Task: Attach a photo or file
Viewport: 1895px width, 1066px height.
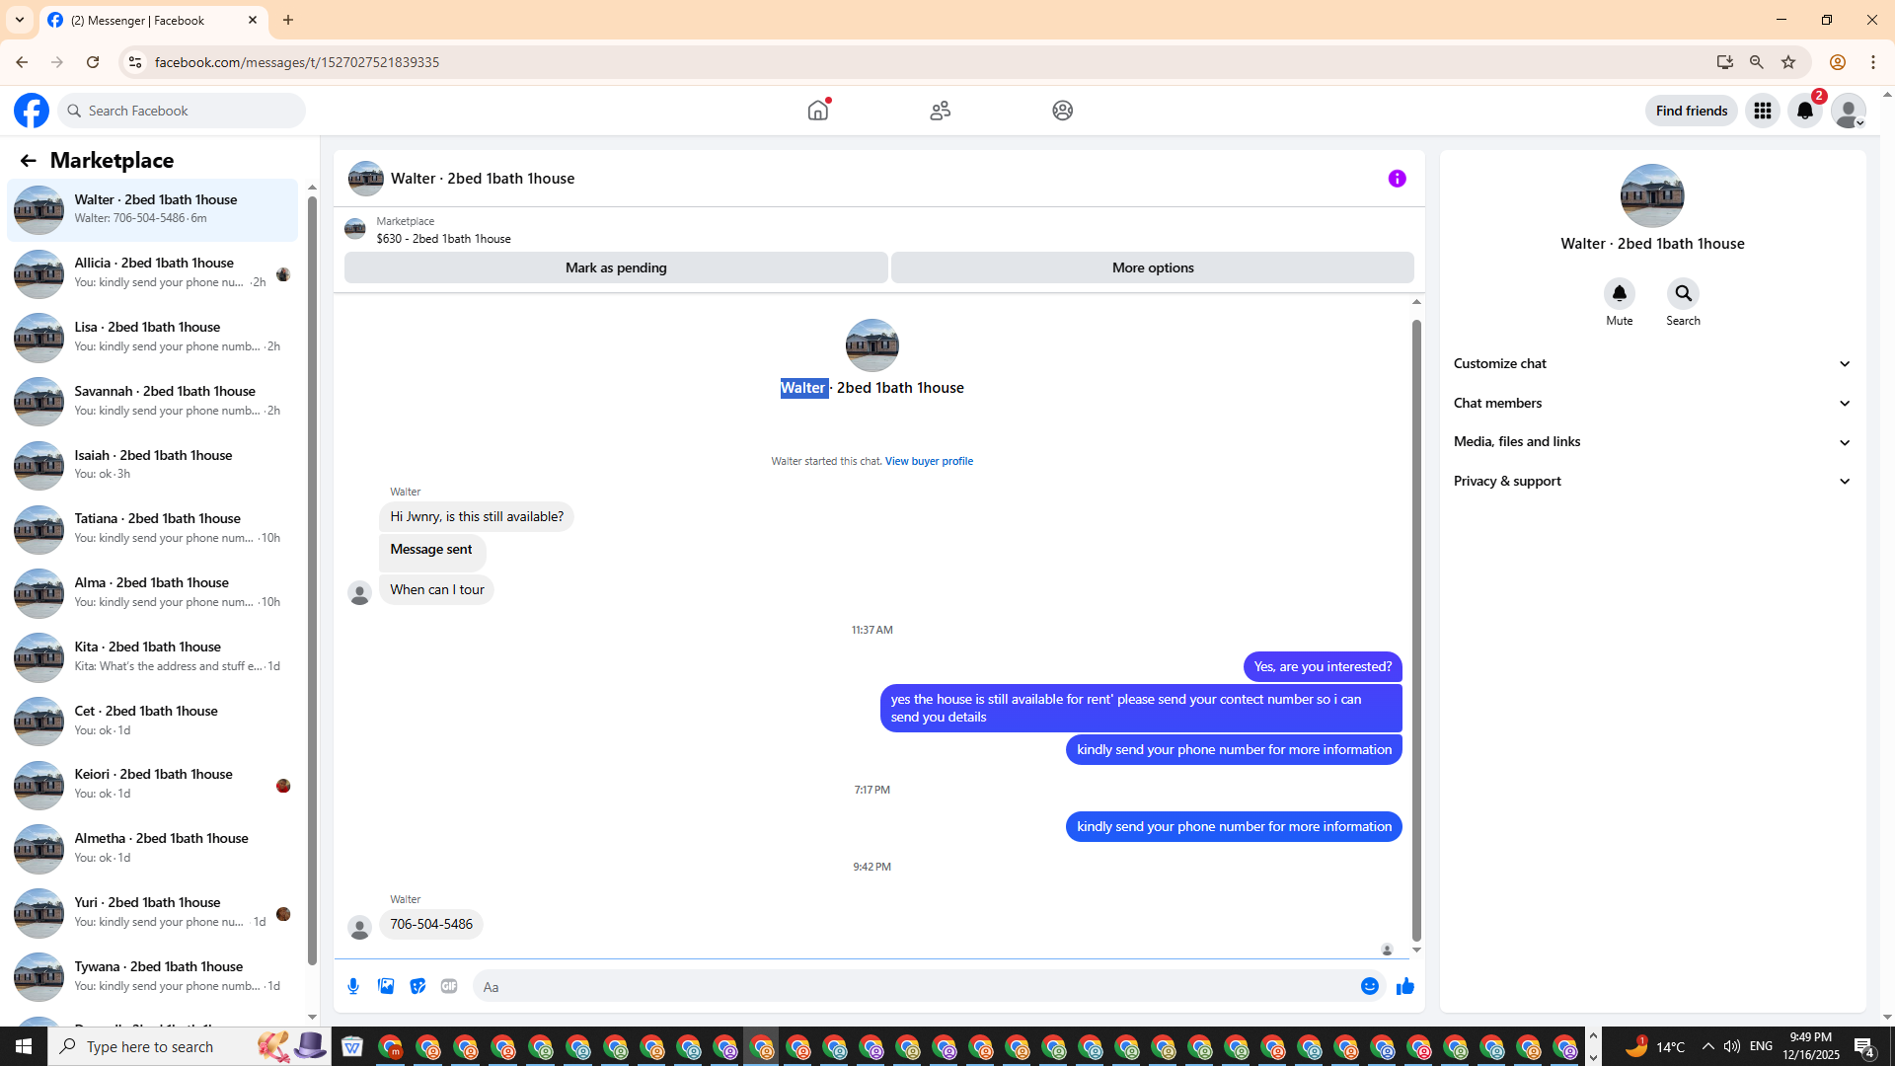Action: (x=386, y=986)
